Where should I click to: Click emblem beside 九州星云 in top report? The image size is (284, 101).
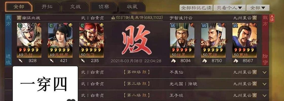[254, 17]
